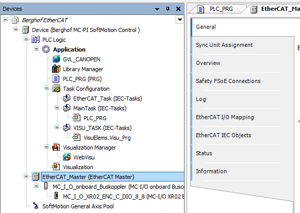Select the Application tree item label

click(69, 50)
